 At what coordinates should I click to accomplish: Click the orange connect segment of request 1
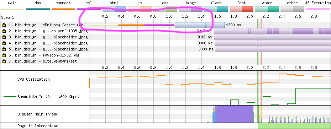click(x=132, y=25)
